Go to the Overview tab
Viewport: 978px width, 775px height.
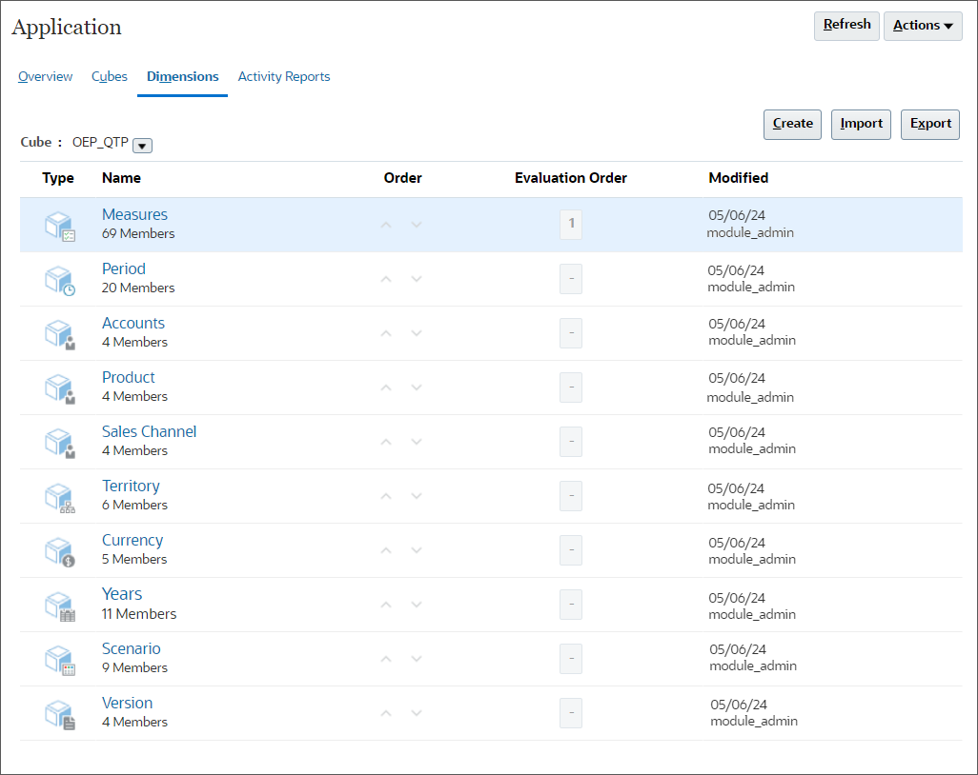click(45, 76)
